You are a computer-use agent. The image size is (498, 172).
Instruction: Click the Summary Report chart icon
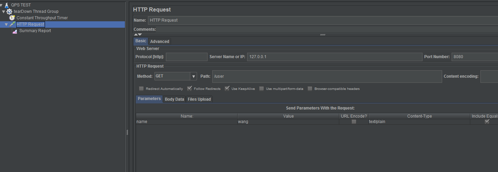click(x=15, y=31)
